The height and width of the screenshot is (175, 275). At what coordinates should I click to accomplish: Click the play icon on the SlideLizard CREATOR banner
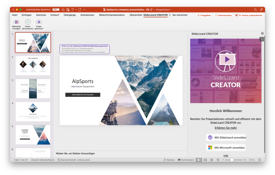tap(227, 59)
